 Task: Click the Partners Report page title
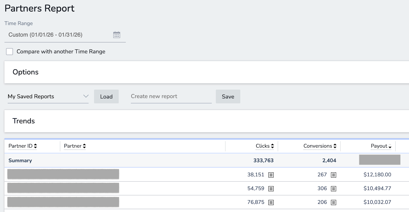tap(40, 8)
